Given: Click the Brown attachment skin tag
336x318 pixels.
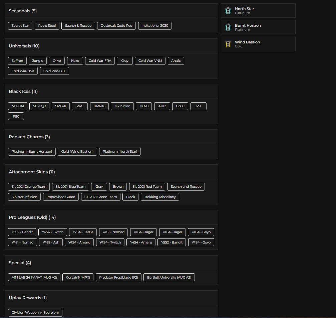Looking at the screenshot, I should (x=118, y=187).
